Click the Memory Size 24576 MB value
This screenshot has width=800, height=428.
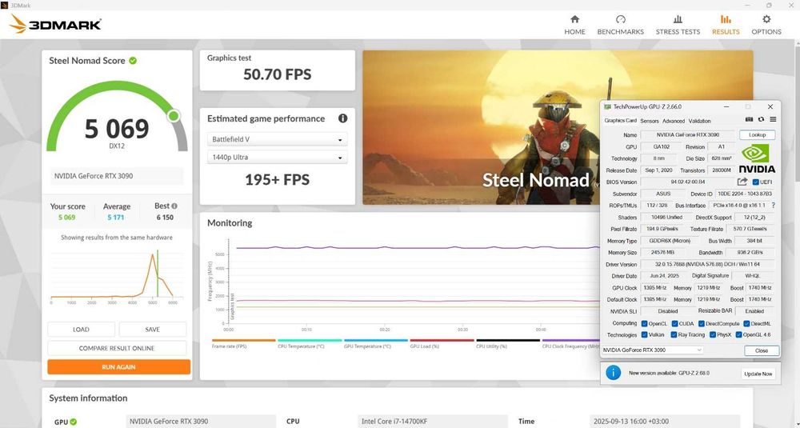662,253
